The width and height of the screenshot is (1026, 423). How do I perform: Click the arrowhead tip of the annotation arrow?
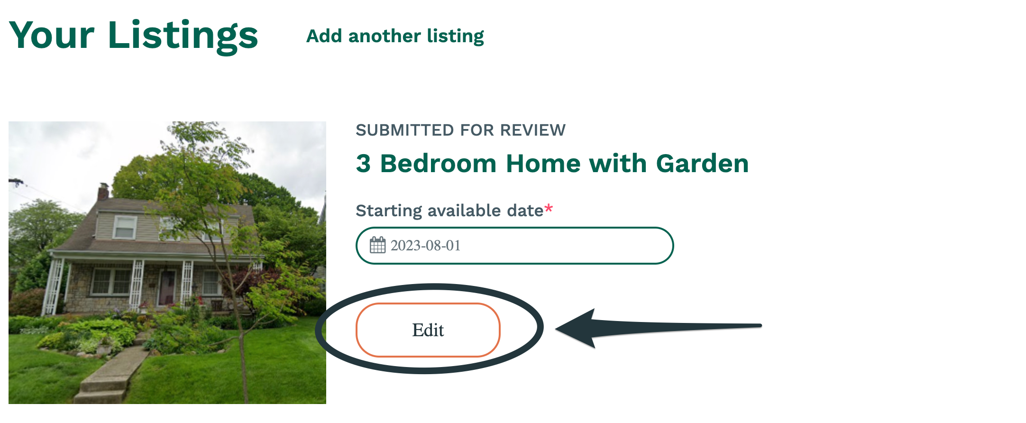click(559, 329)
